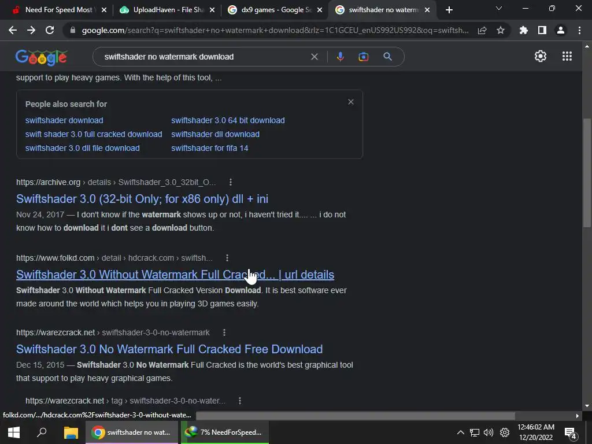Share this page from address bar
This screenshot has height=444, width=592.
tap(482, 30)
